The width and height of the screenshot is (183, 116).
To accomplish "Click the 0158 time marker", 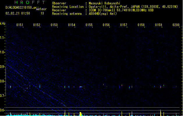I will (141, 25).
